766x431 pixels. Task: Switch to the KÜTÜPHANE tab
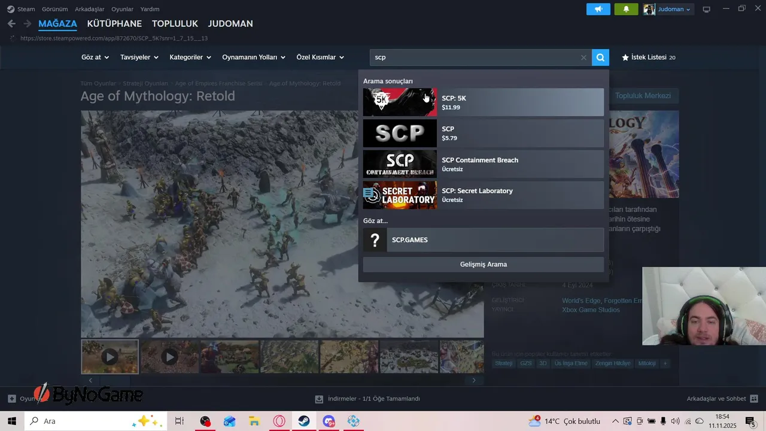(114, 24)
